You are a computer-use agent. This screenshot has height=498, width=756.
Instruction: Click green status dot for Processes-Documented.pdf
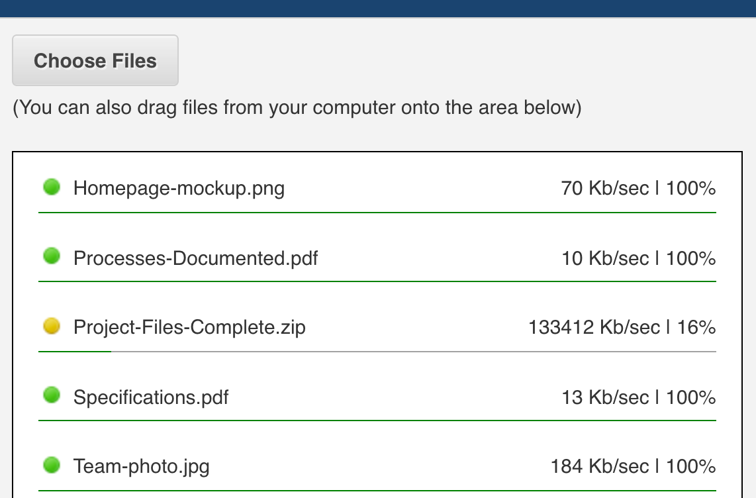[52, 256]
